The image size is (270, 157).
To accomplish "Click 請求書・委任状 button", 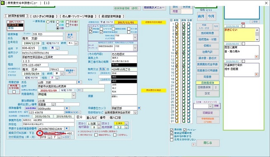I will point(207,58).
